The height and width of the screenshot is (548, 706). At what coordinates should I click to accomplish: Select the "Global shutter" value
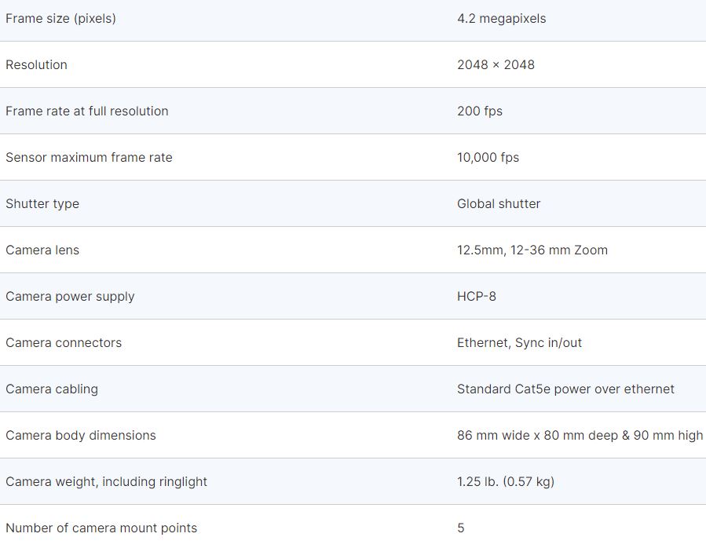499,203
